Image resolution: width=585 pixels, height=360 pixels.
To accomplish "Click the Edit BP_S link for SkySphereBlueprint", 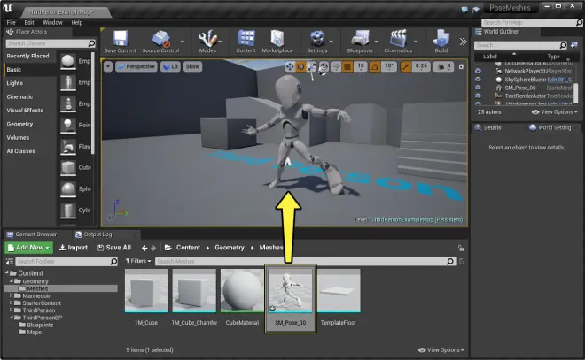I will [x=559, y=80].
